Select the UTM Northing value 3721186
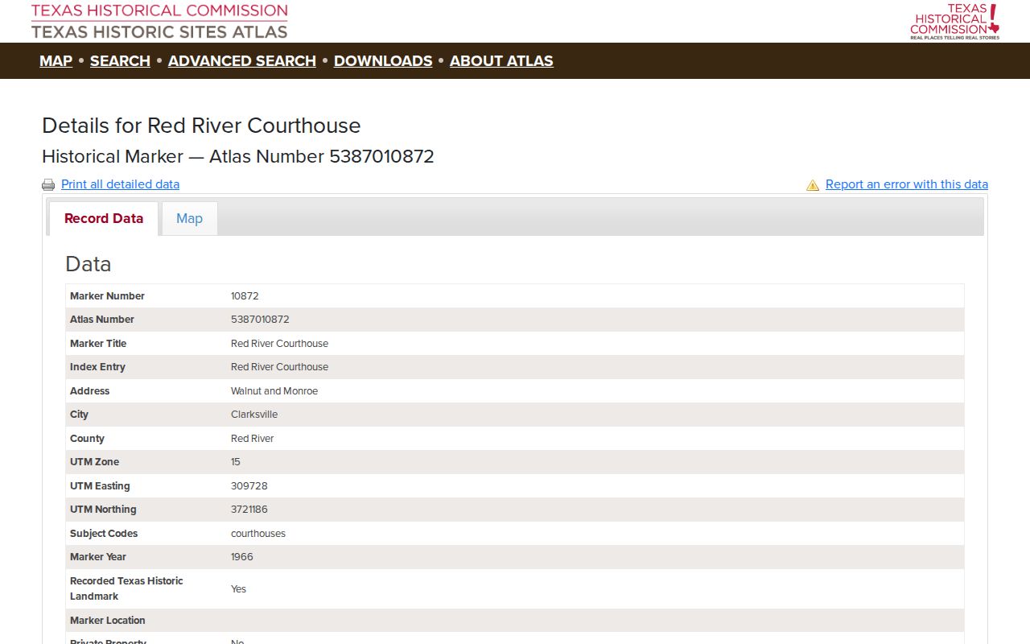 [x=249, y=510]
